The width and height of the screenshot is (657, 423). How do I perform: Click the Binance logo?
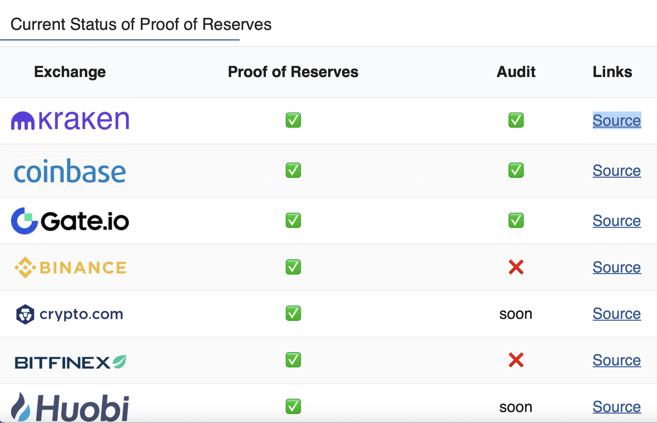click(70, 268)
